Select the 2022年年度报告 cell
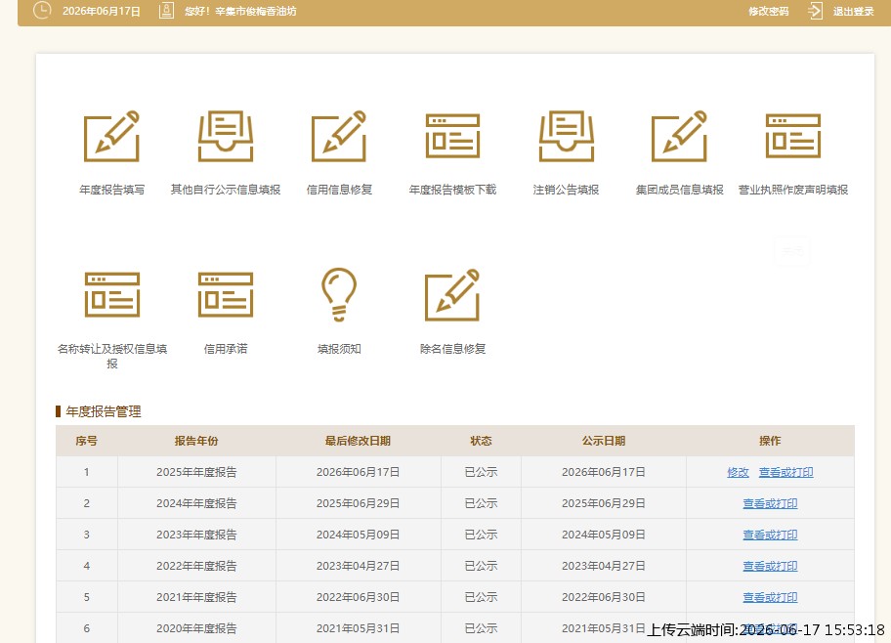The height and width of the screenshot is (643, 891). tap(196, 566)
